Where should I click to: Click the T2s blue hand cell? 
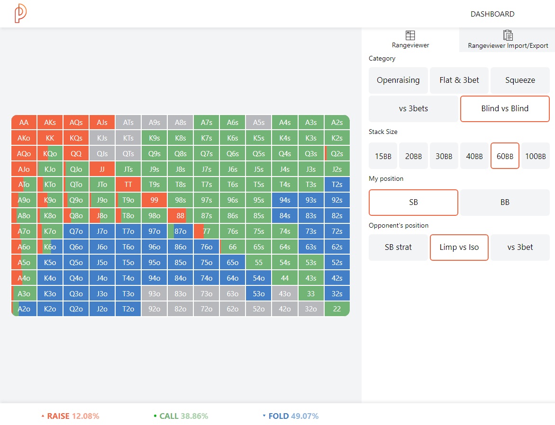(337, 184)
